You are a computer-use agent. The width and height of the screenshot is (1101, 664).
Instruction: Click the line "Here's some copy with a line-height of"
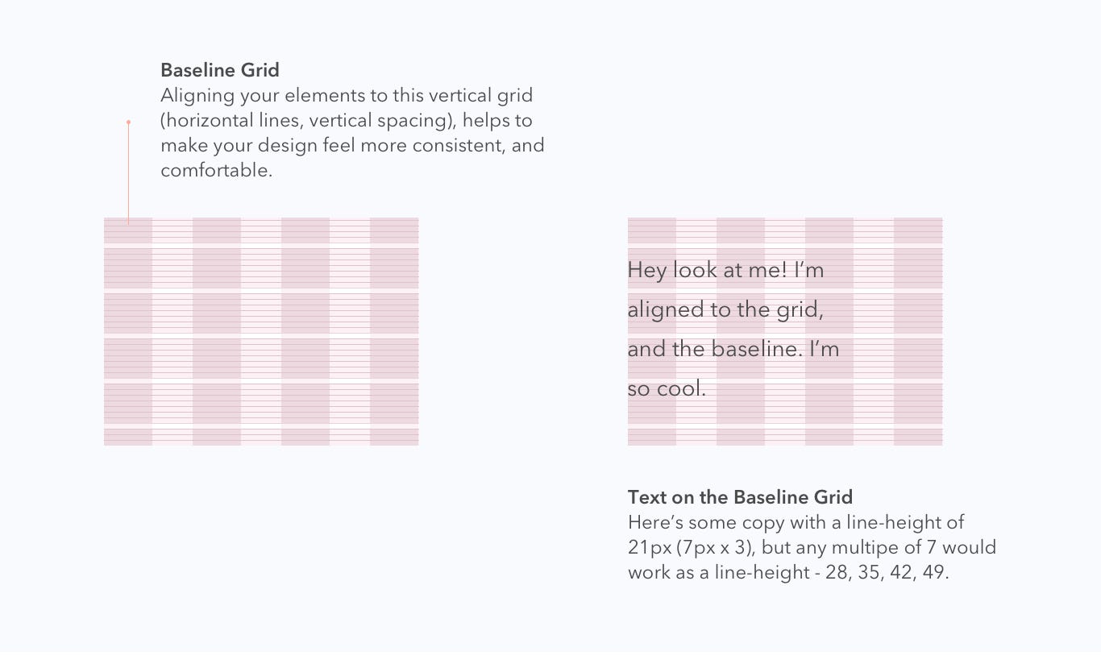pyautogui.click(x=796, y=523)
